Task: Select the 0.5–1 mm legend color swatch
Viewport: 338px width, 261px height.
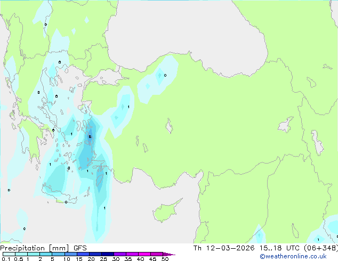Action: tap(21, 254)
